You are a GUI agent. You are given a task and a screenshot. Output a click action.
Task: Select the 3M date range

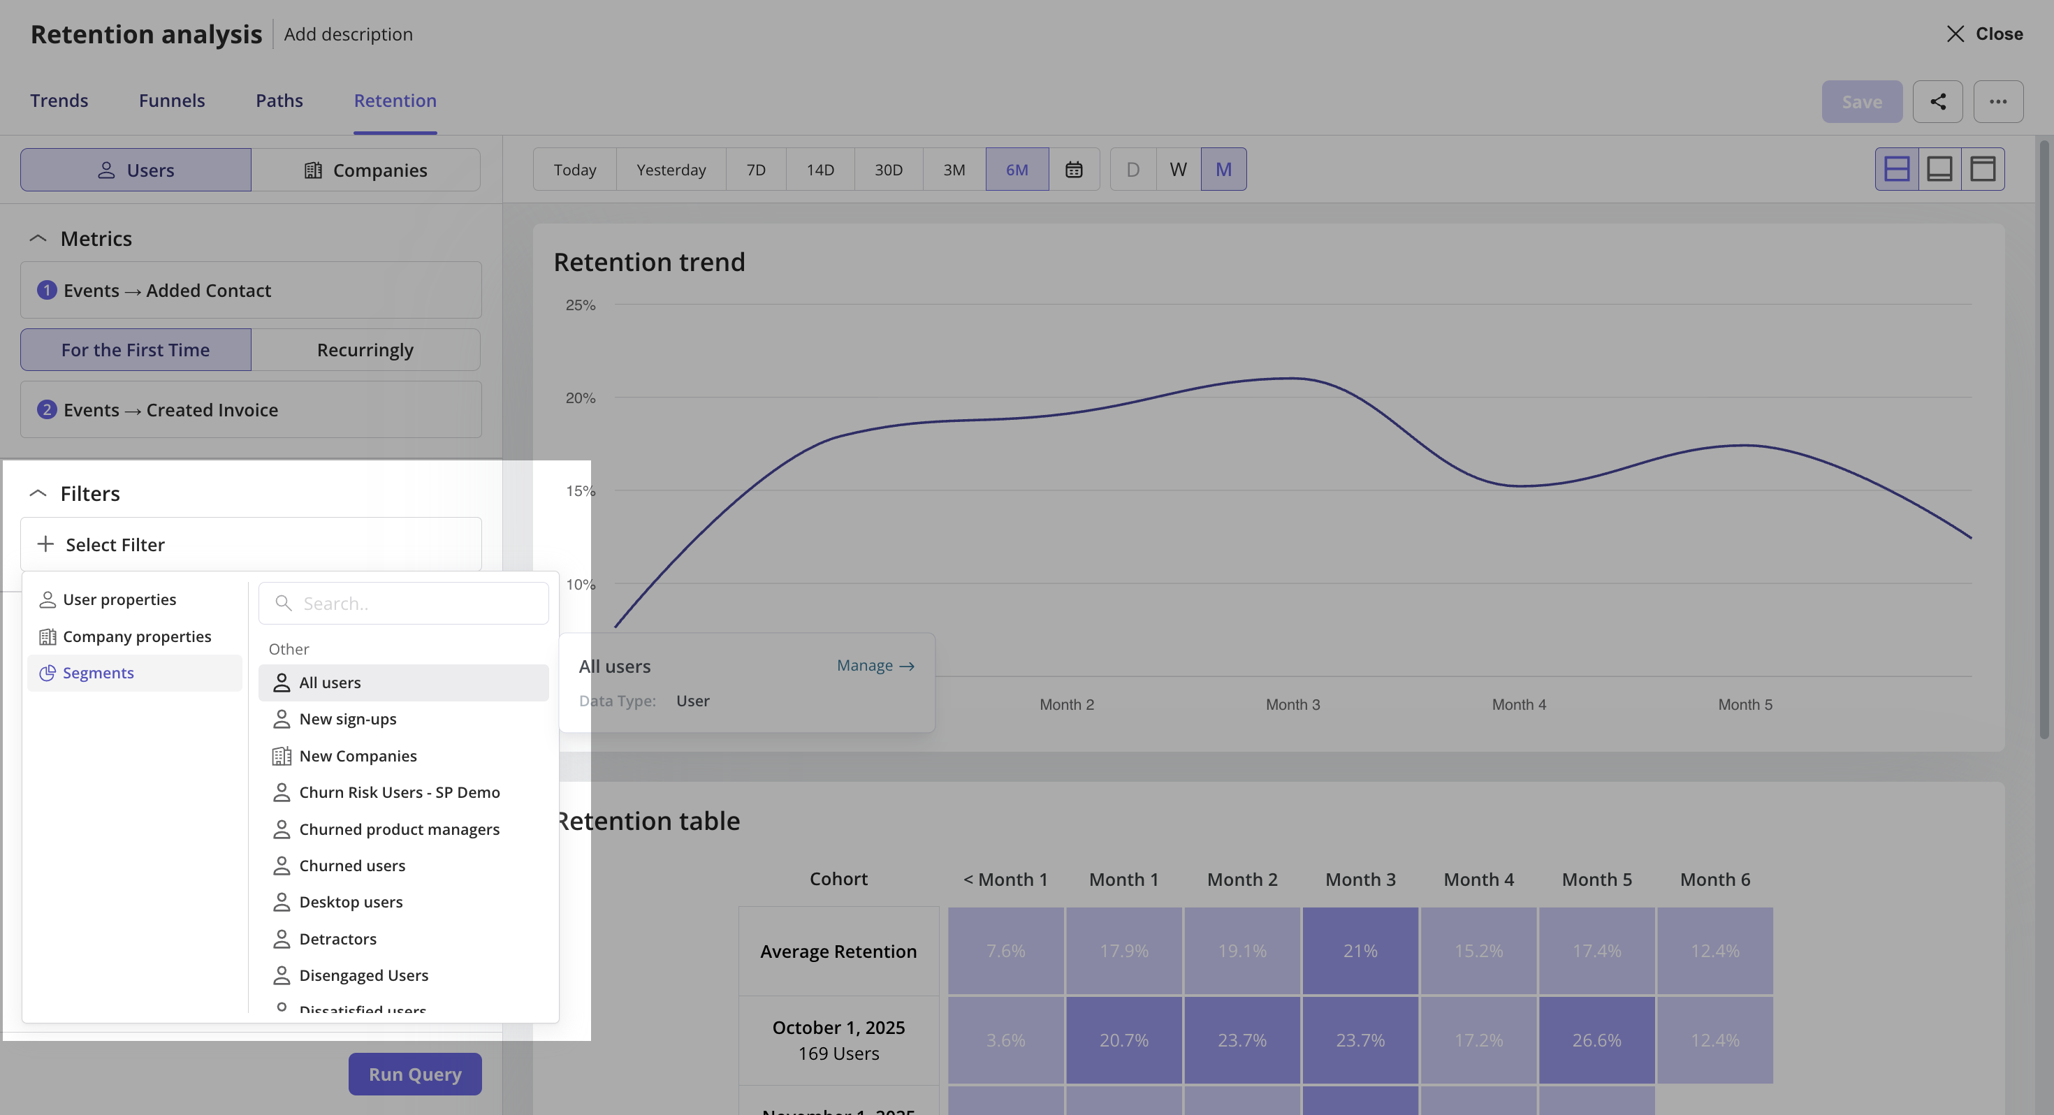point(954,169)
